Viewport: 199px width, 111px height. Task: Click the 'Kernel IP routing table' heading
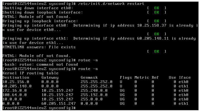tap(30, 73)
